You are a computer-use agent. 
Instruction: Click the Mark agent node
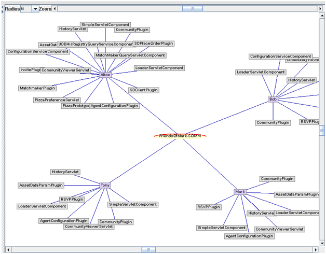[239, 192]
